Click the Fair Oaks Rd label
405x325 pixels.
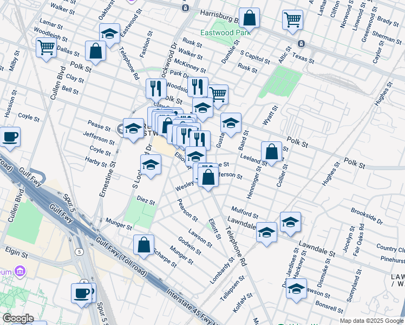(x=359, y=240)
